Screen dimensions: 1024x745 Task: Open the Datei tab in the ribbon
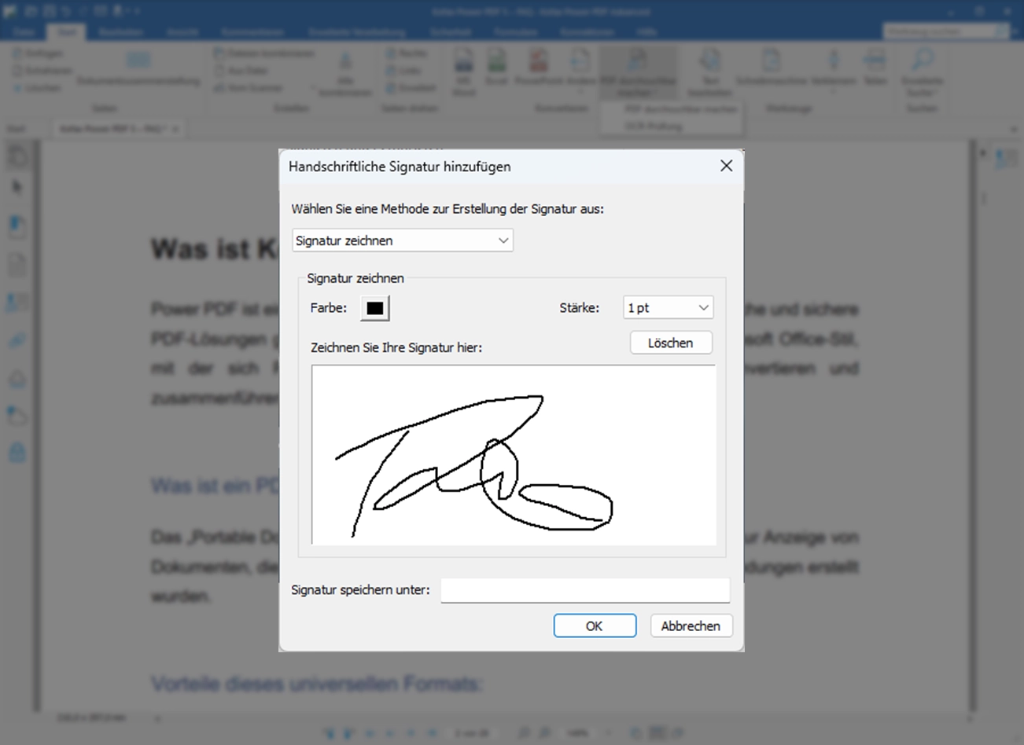coord(24,32)
